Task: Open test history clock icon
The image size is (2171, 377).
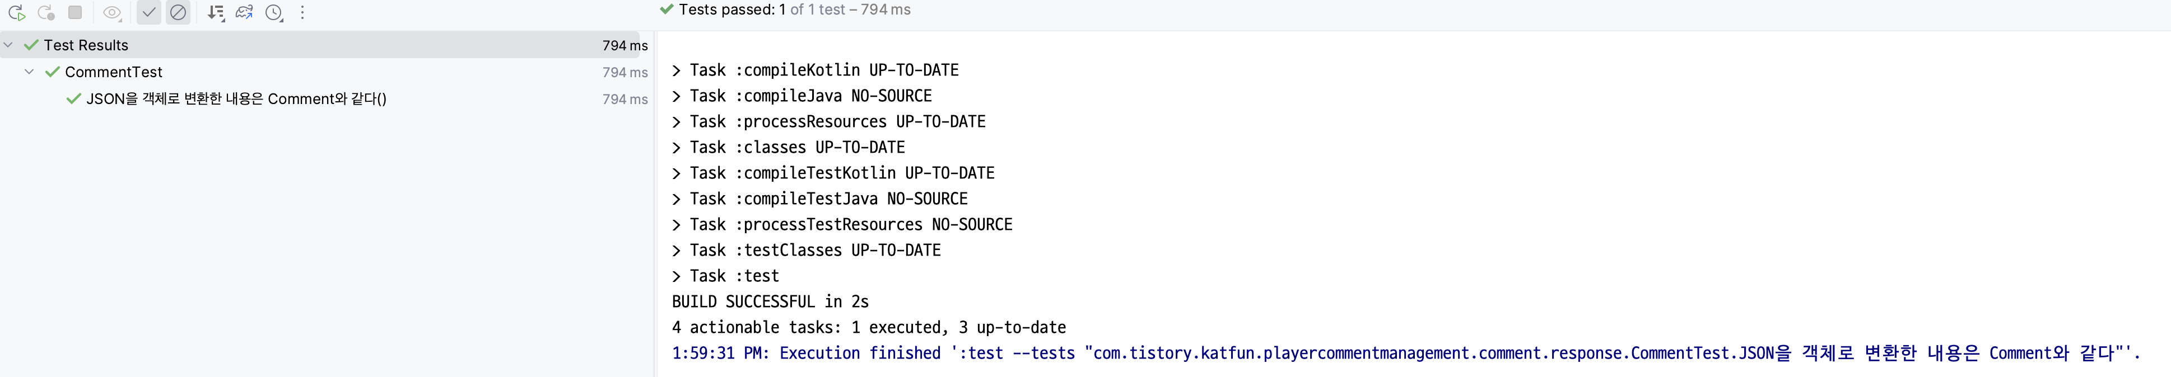Action: [x=274, y=13]
